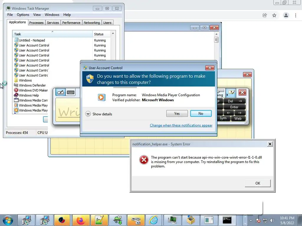Image resolution: width=302 pixels, height=226 pixels.
Task: Click the Sym key on Input Panel
Action: click(224, 118)
